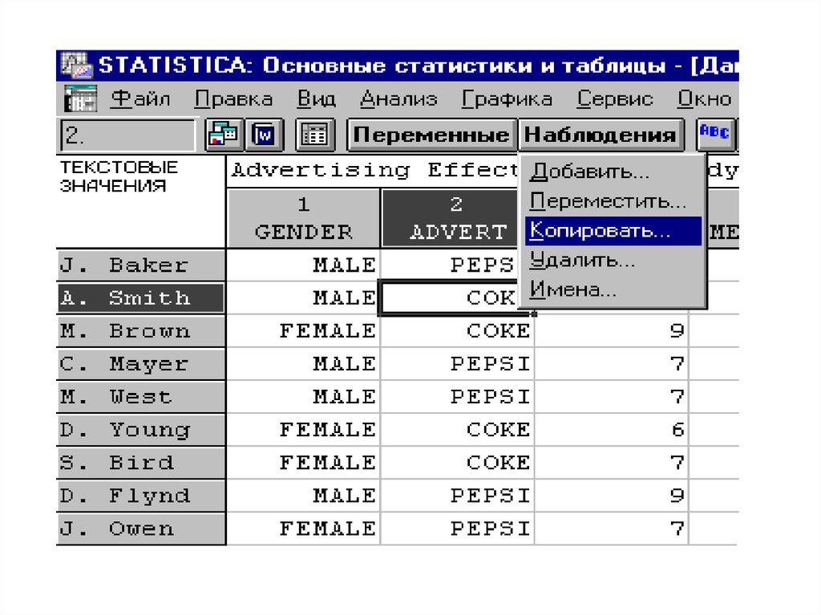Open the Вид menu
Image resolution: width=821 pixels, height=615 pixels.
tap(316, 99)
